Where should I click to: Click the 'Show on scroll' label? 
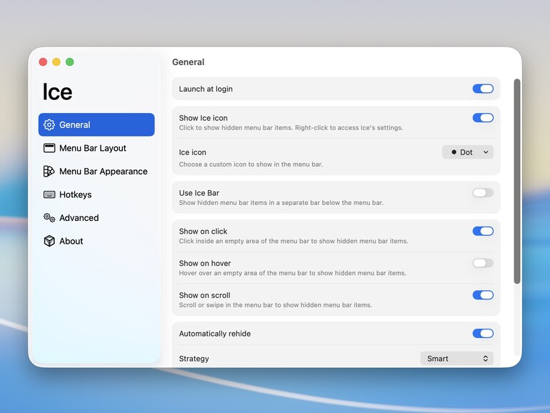coord(204,295)
